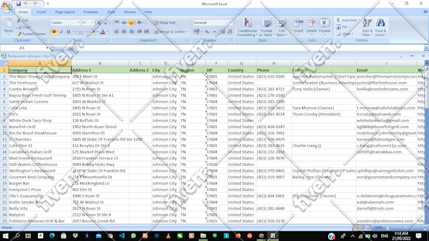Image resolution: width=429 pixels, height=241 pixels.
Task: Toggle Italic formatting
Action: pos(61,32)
